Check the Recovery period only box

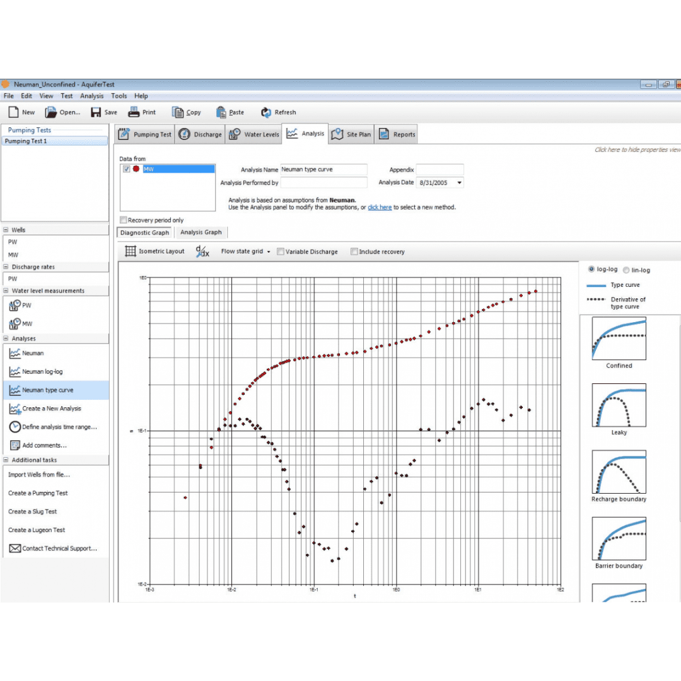tap(124, 220)
